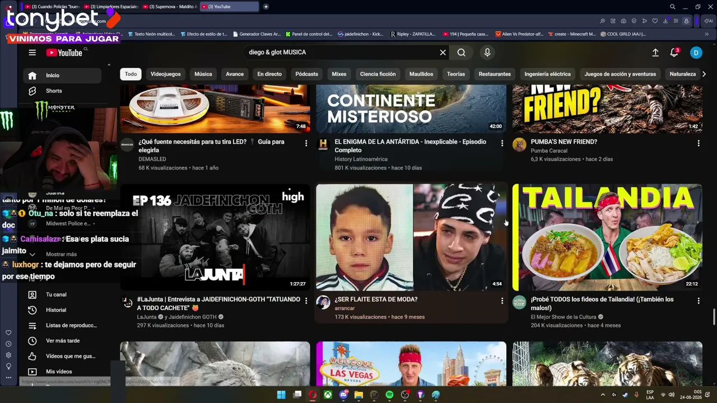Viewport: 717px width, 403px height.
Task: Open the Generador Claves bookmark
Action: coord(257,34)
